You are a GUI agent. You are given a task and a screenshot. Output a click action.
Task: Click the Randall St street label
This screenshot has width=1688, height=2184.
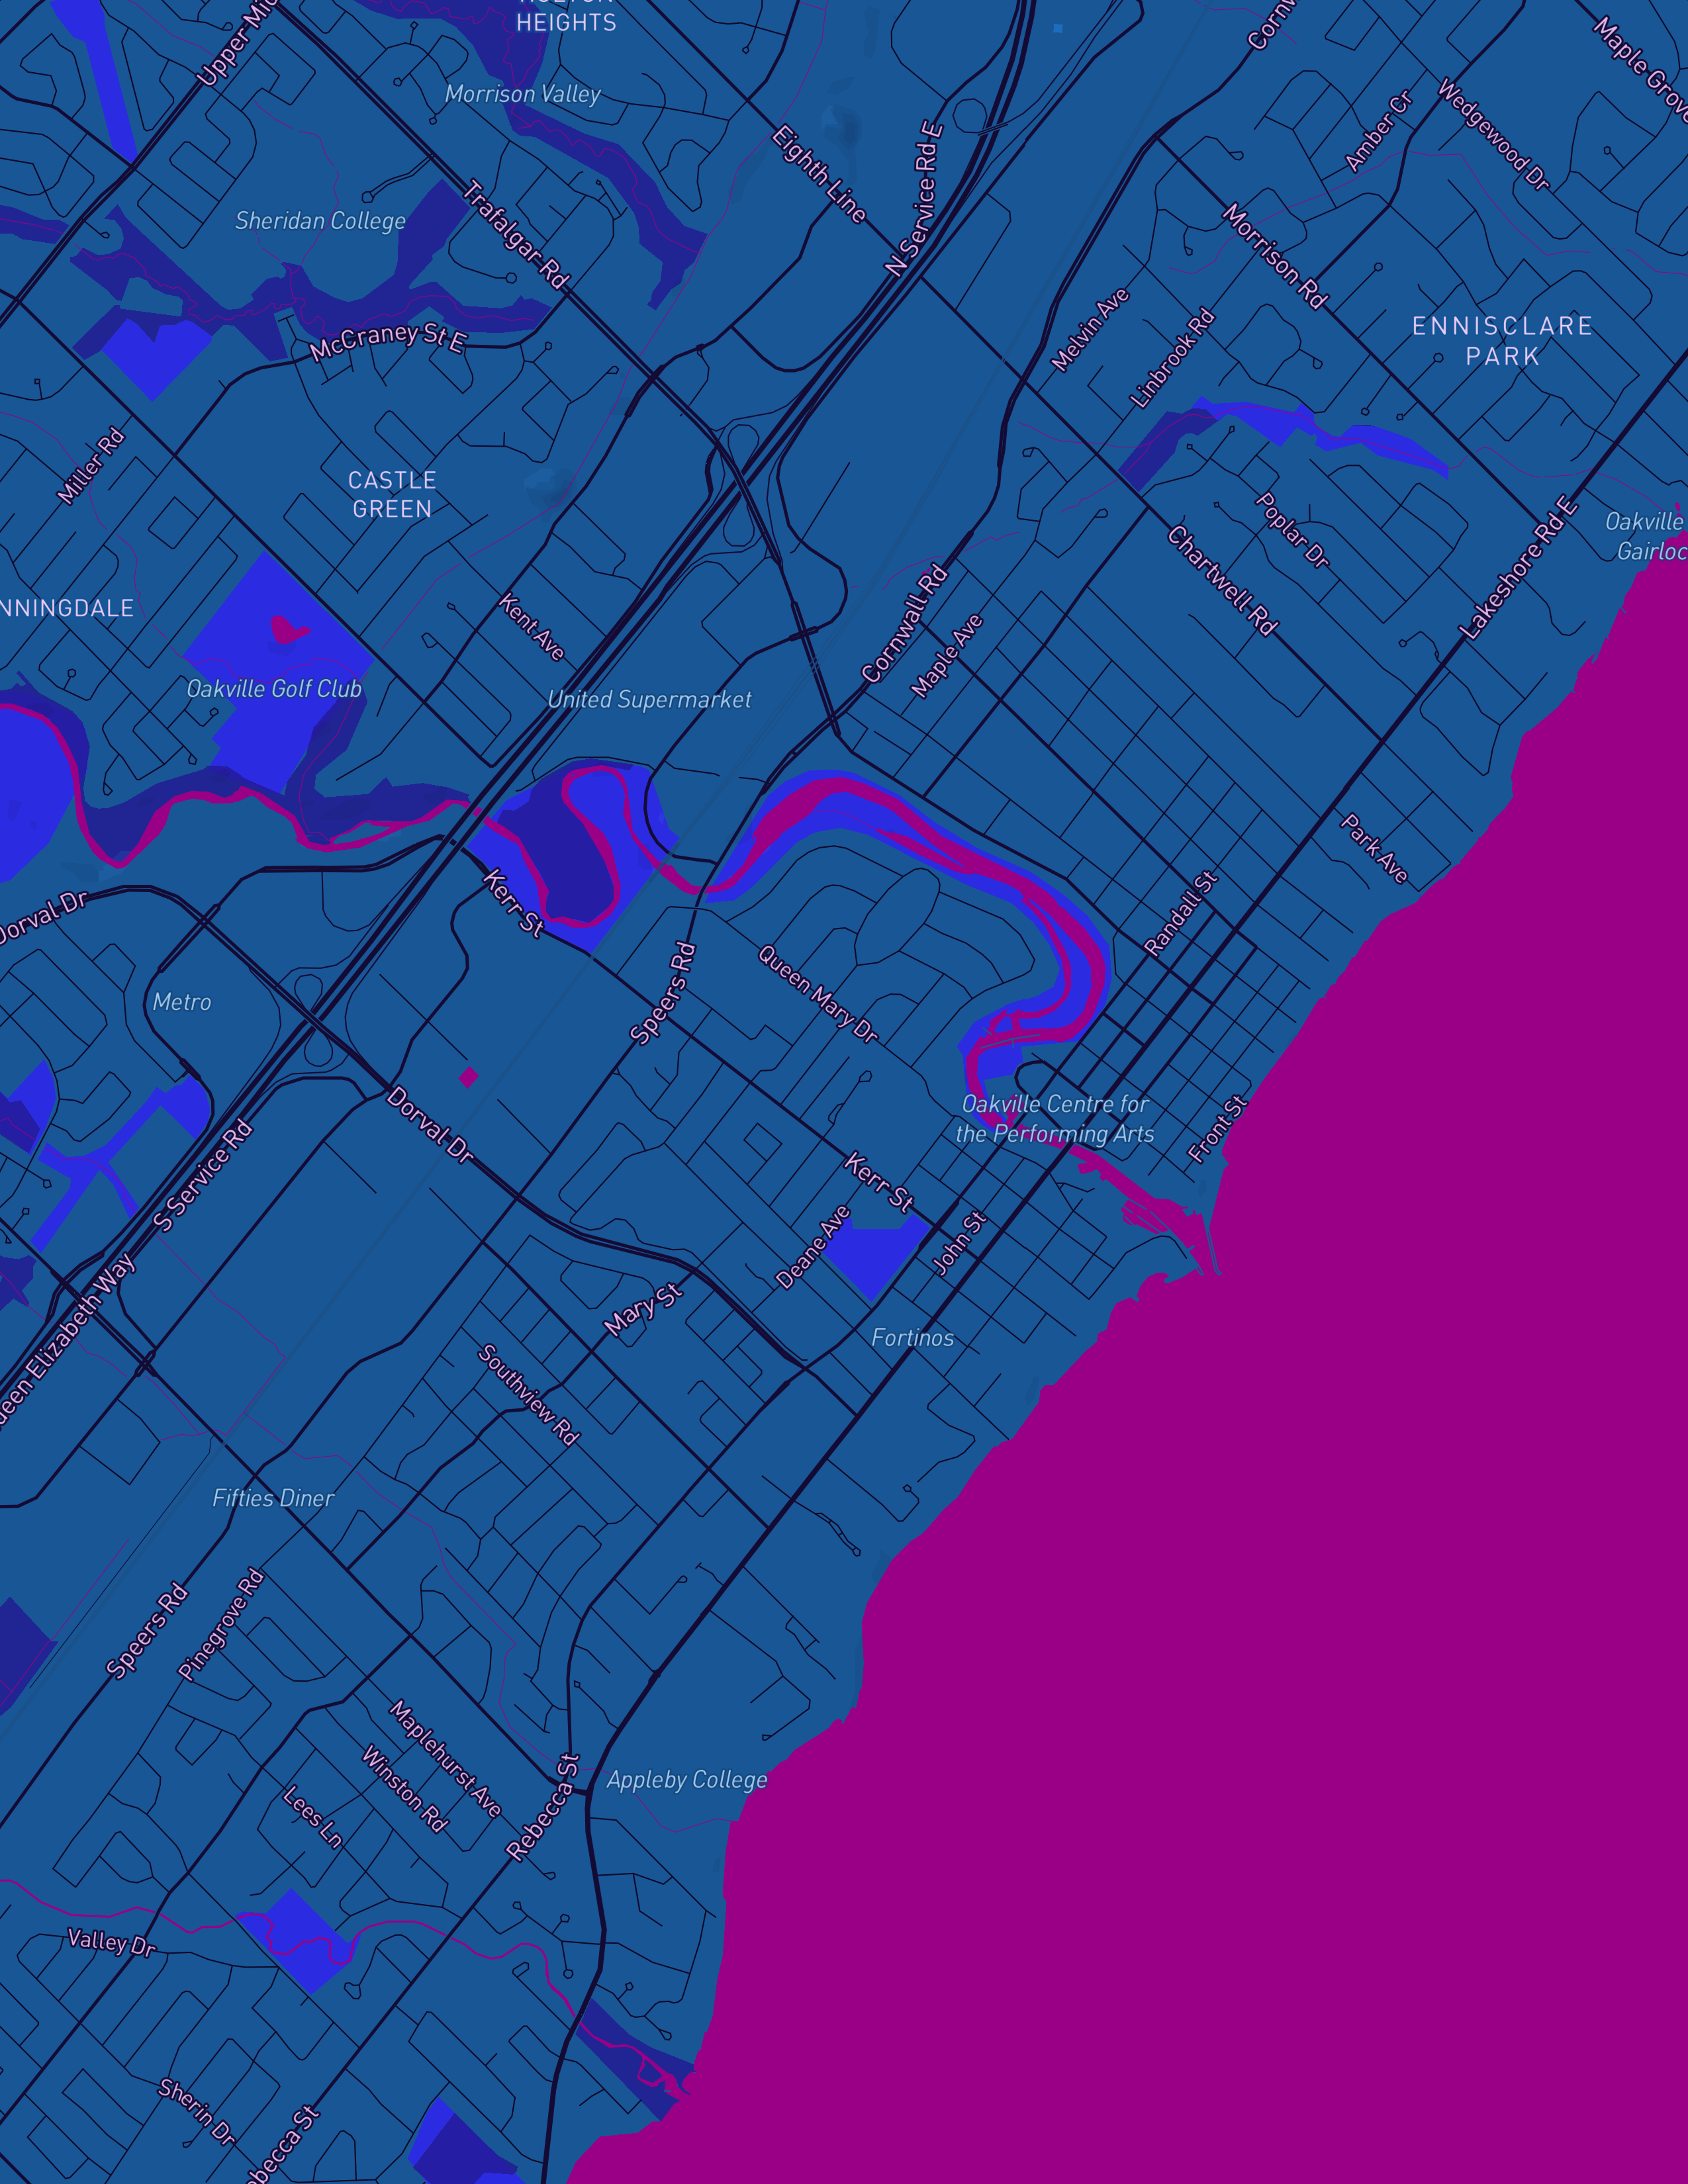(1181, 913)
